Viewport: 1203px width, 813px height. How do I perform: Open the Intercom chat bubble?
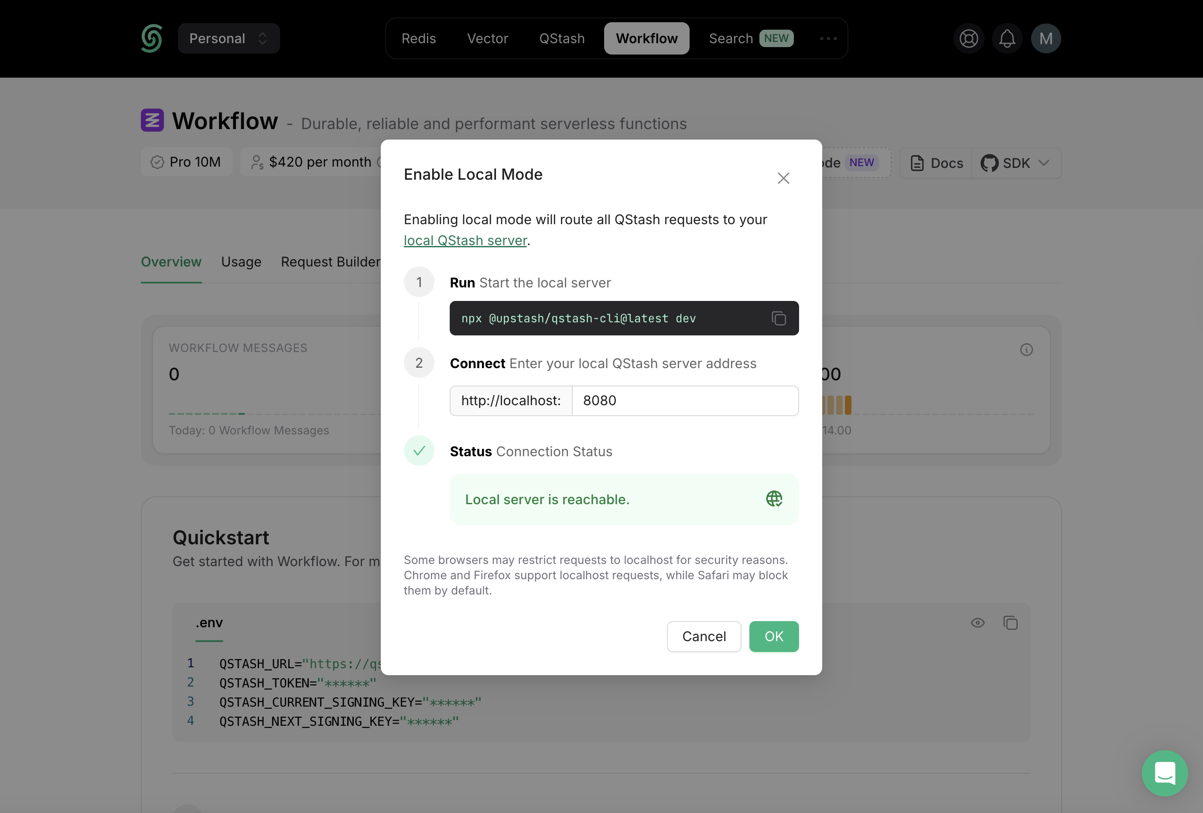click(x=1165, y=773)
